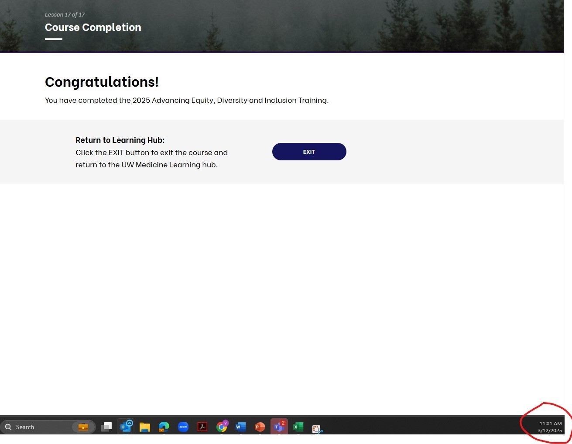Open Excel from the taskbar
The height and width of the screenshot is (444, 572).
point(298,427)
